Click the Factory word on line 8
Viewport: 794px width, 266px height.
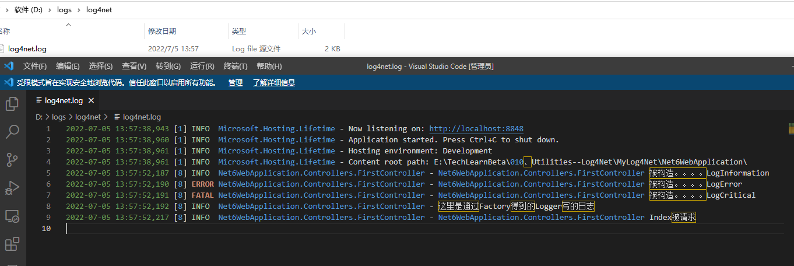click(494, 206)
